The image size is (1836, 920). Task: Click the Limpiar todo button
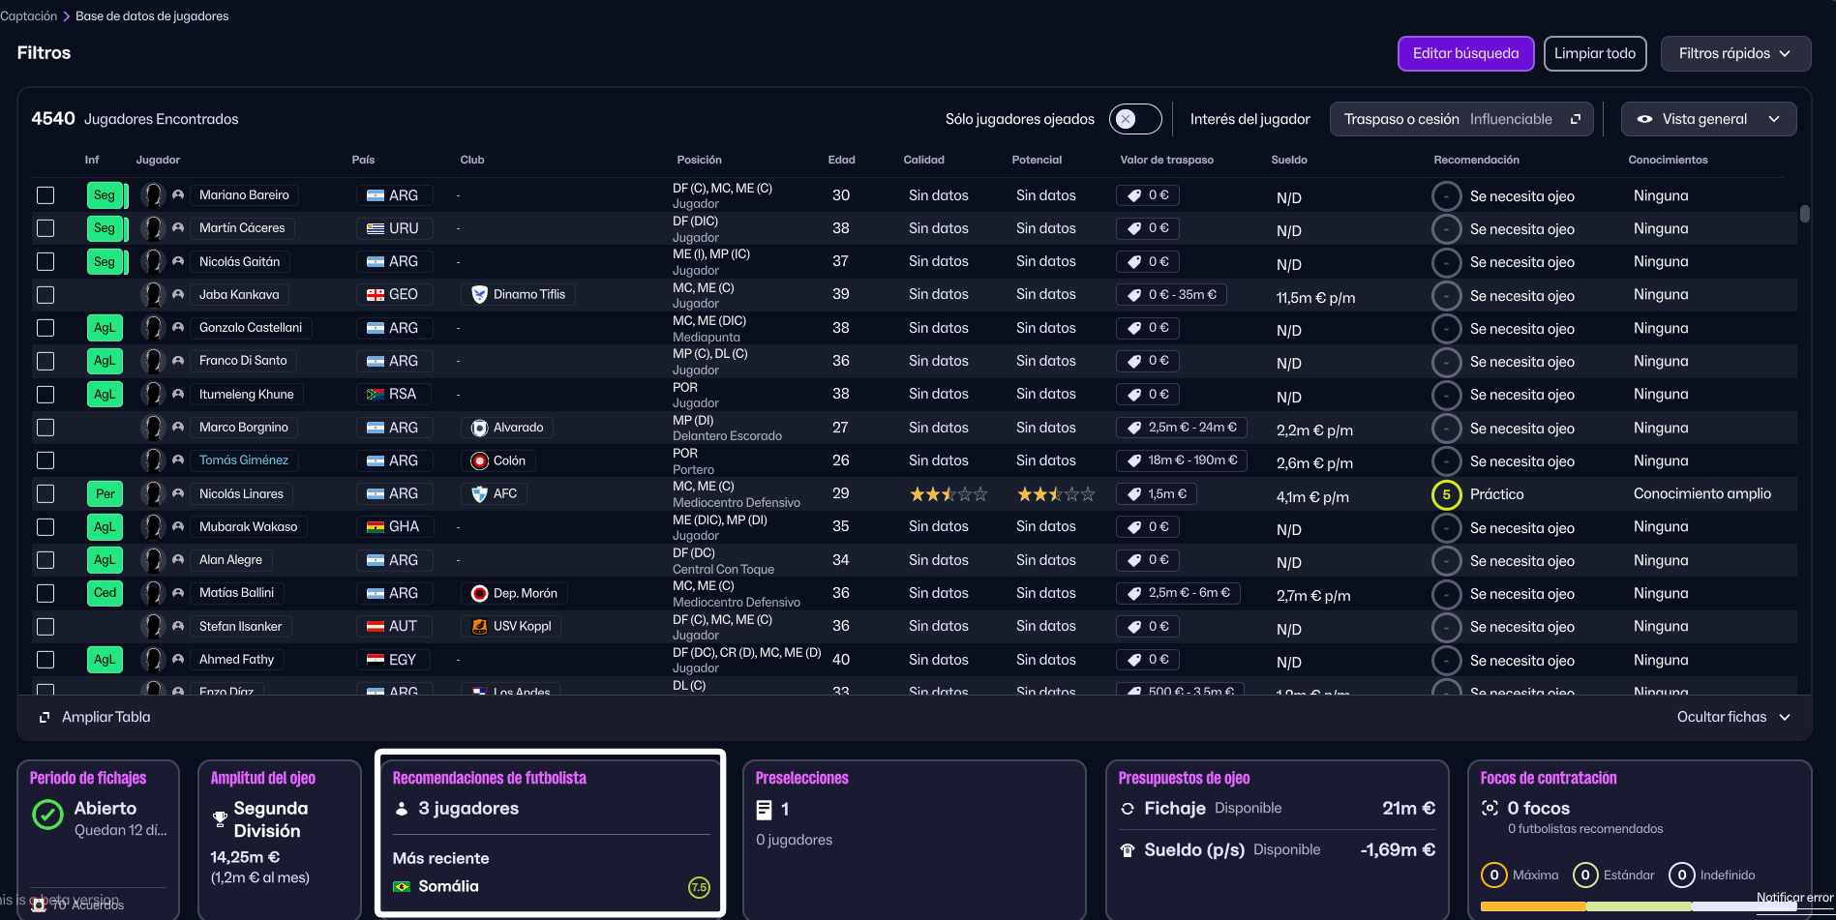pos(1594,53)
